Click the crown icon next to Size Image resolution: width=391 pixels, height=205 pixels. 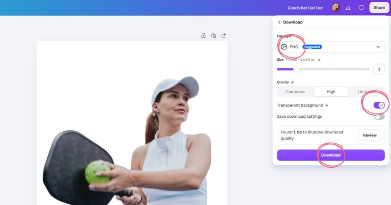click(319, 60)
